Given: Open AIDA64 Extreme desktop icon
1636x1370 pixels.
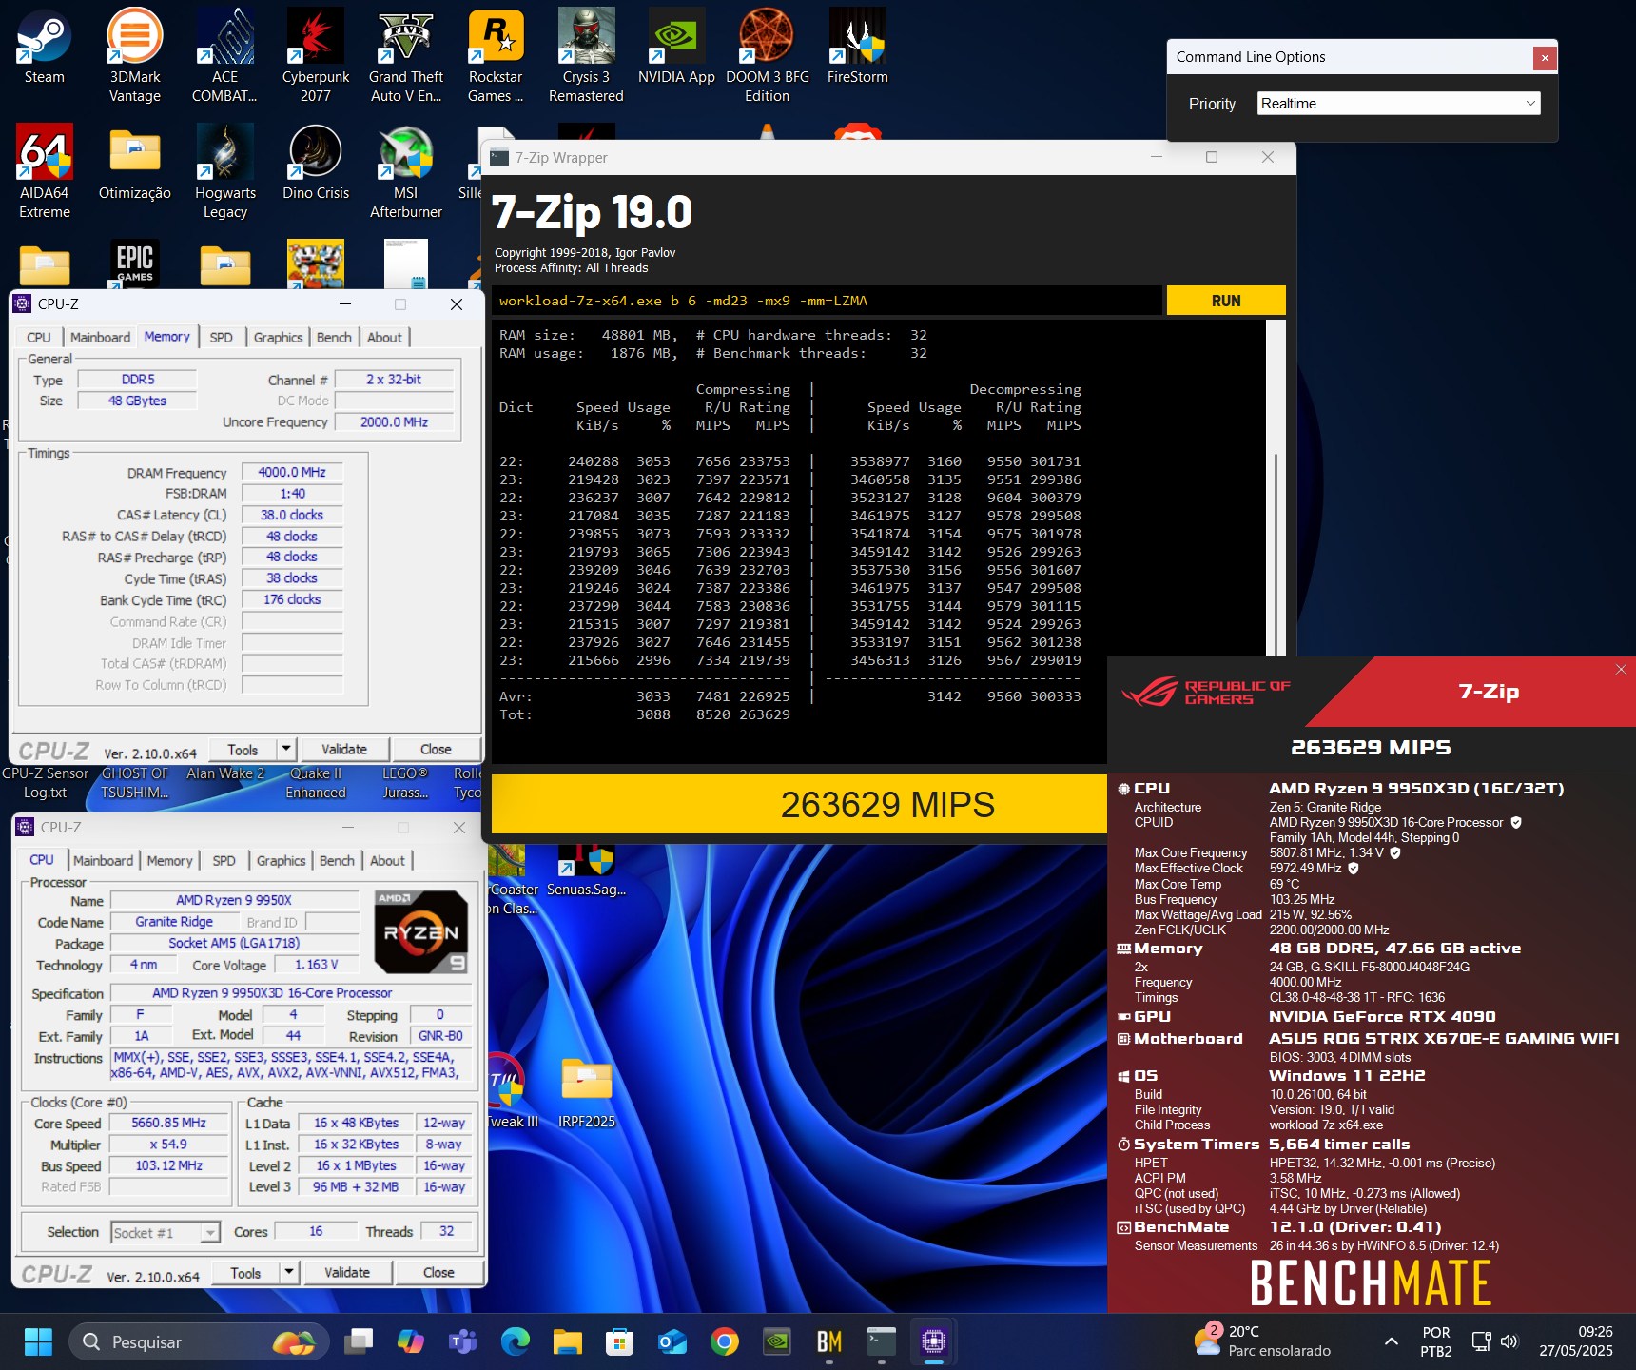Looking at the screenshot, I should [x=44, y=171].
